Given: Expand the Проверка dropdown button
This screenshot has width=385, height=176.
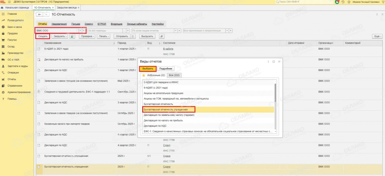Looking at the screenshot, I should pos(87,36).
